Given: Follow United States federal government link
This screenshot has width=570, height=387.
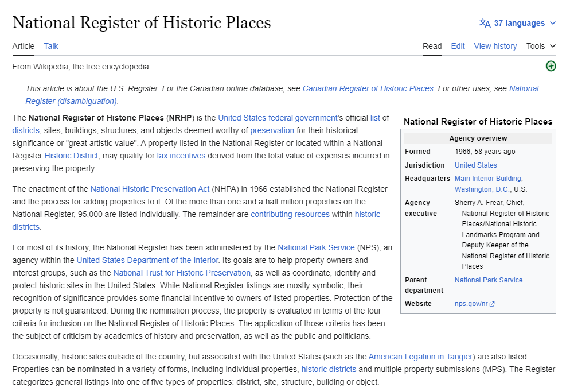Looking at the screenshot, I should click(278, 118).
